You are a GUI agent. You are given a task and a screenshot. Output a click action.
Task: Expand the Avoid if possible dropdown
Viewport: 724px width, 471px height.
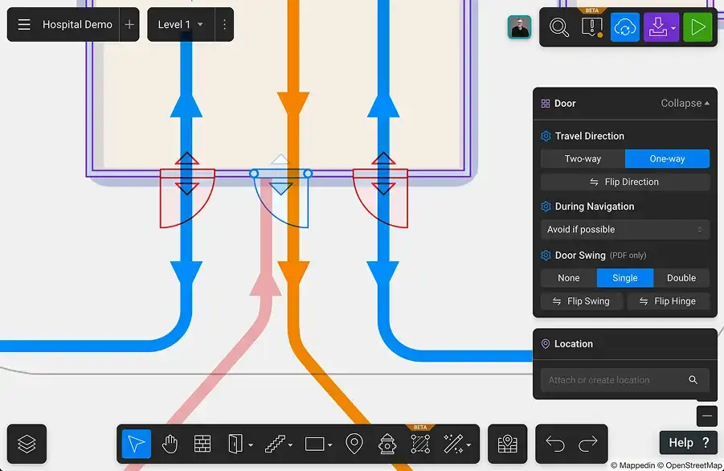(624, 230)
